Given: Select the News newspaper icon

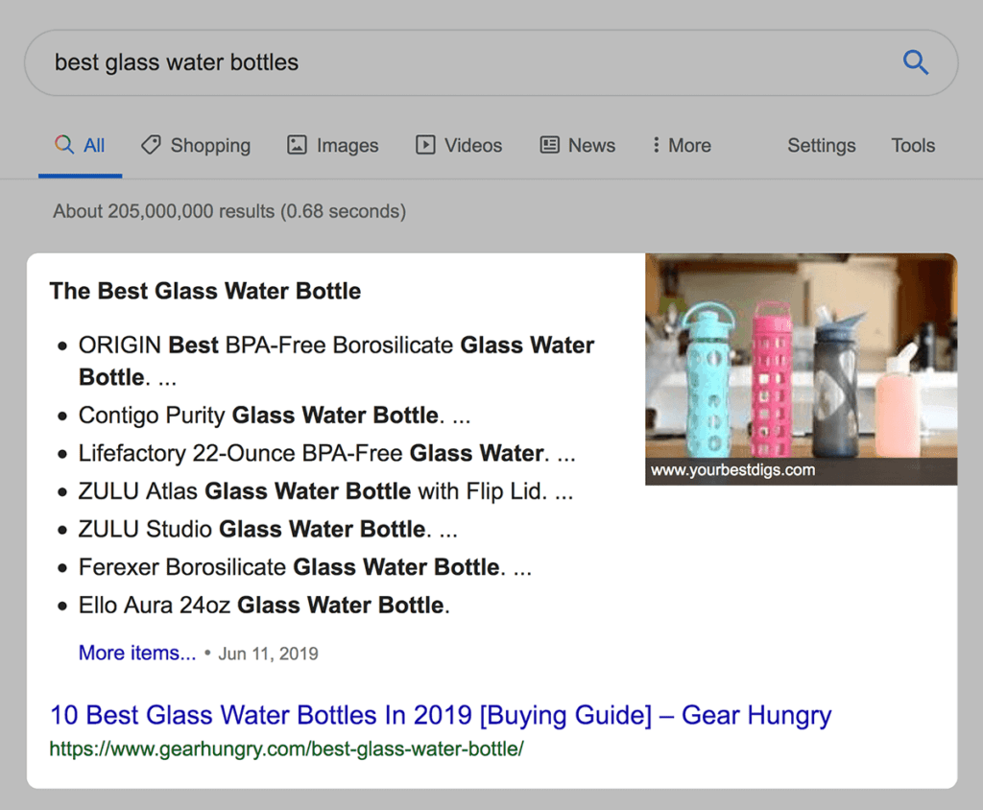Looking at the screenshot, I should click(548, 145).
